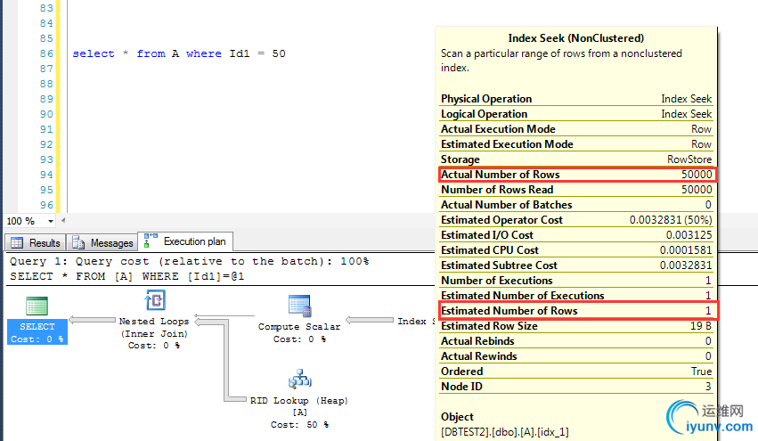The width and height of the screenshot is (758, 441).
Task: Select the SELECT operator icon in plan
Action: [x=37, y=306]
